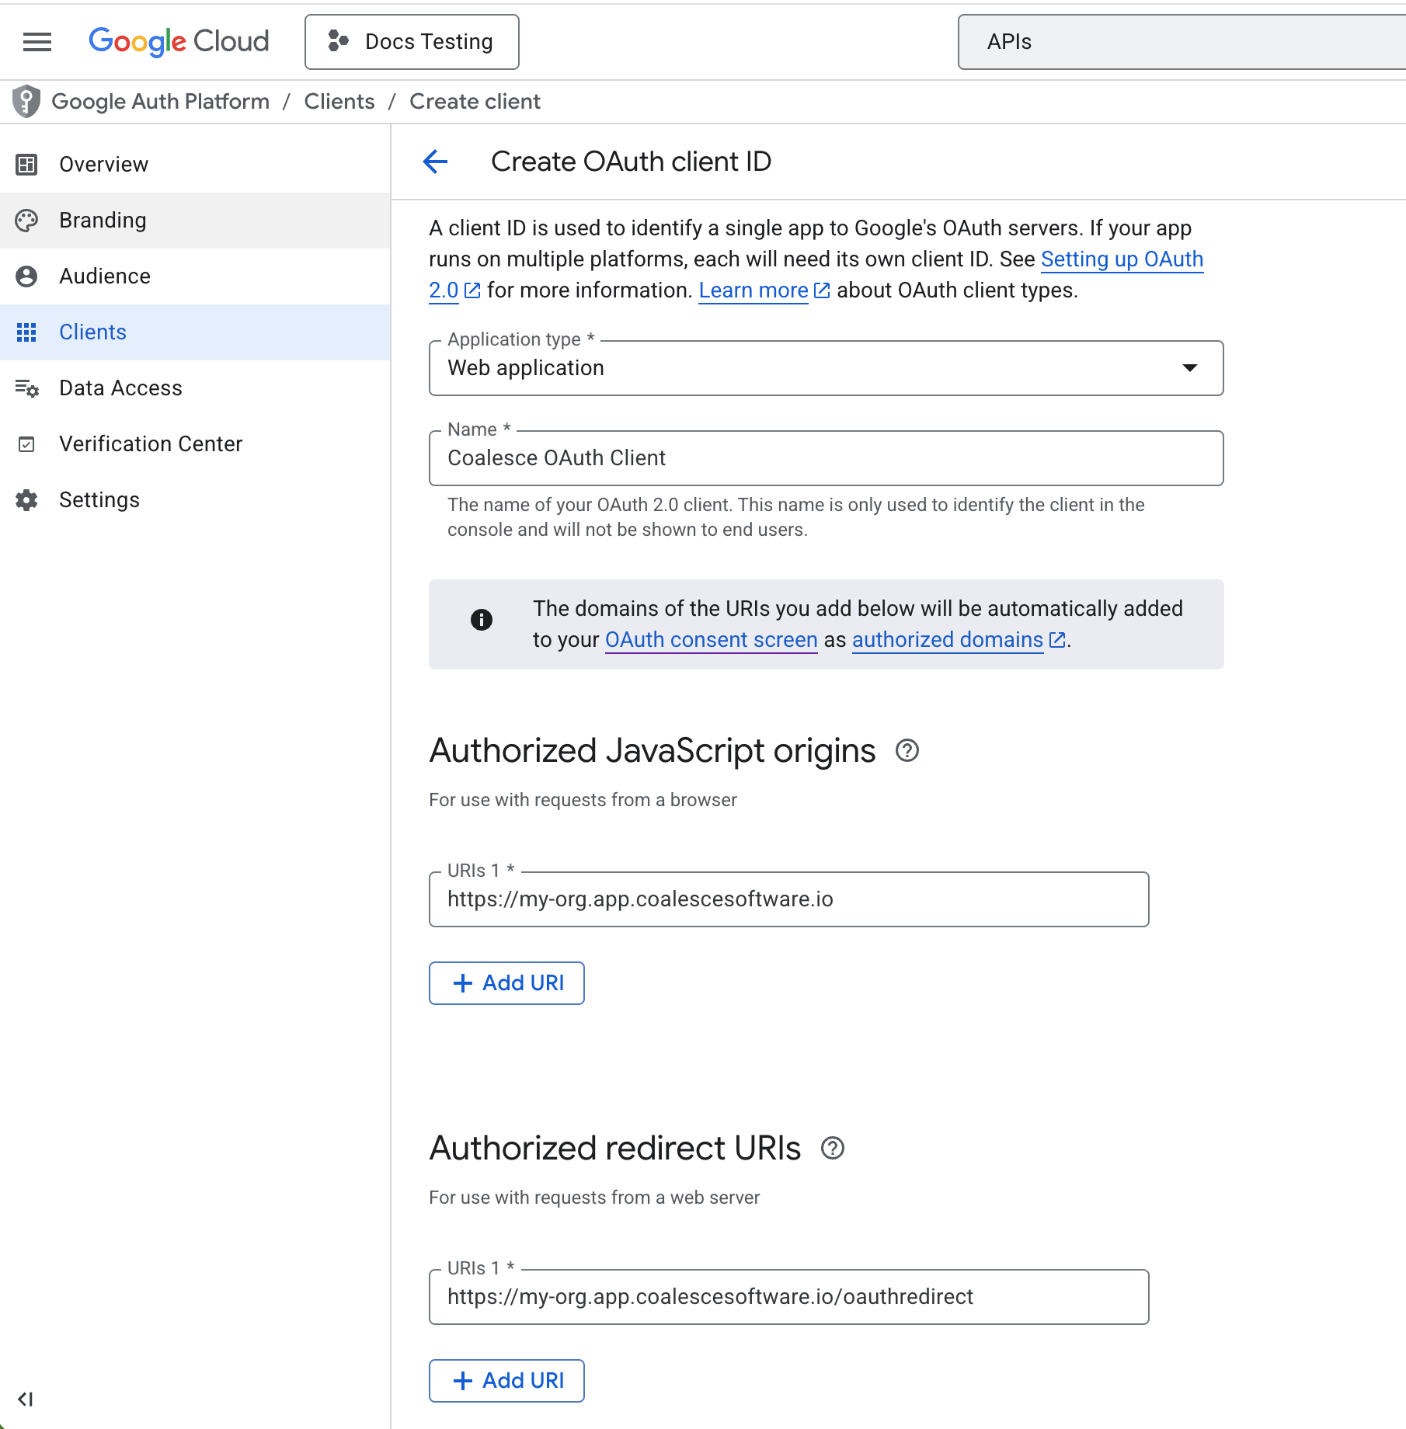This screenshot has height=1429, width=1406.
Task: Click the Audience person icon
Action: (27, 276)
